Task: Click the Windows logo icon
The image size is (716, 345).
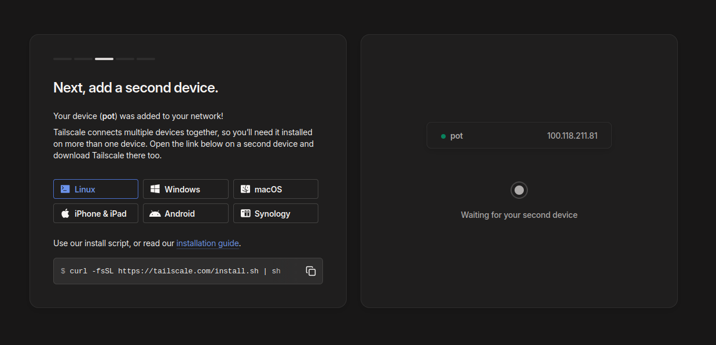Action: [x=155, y=188]
